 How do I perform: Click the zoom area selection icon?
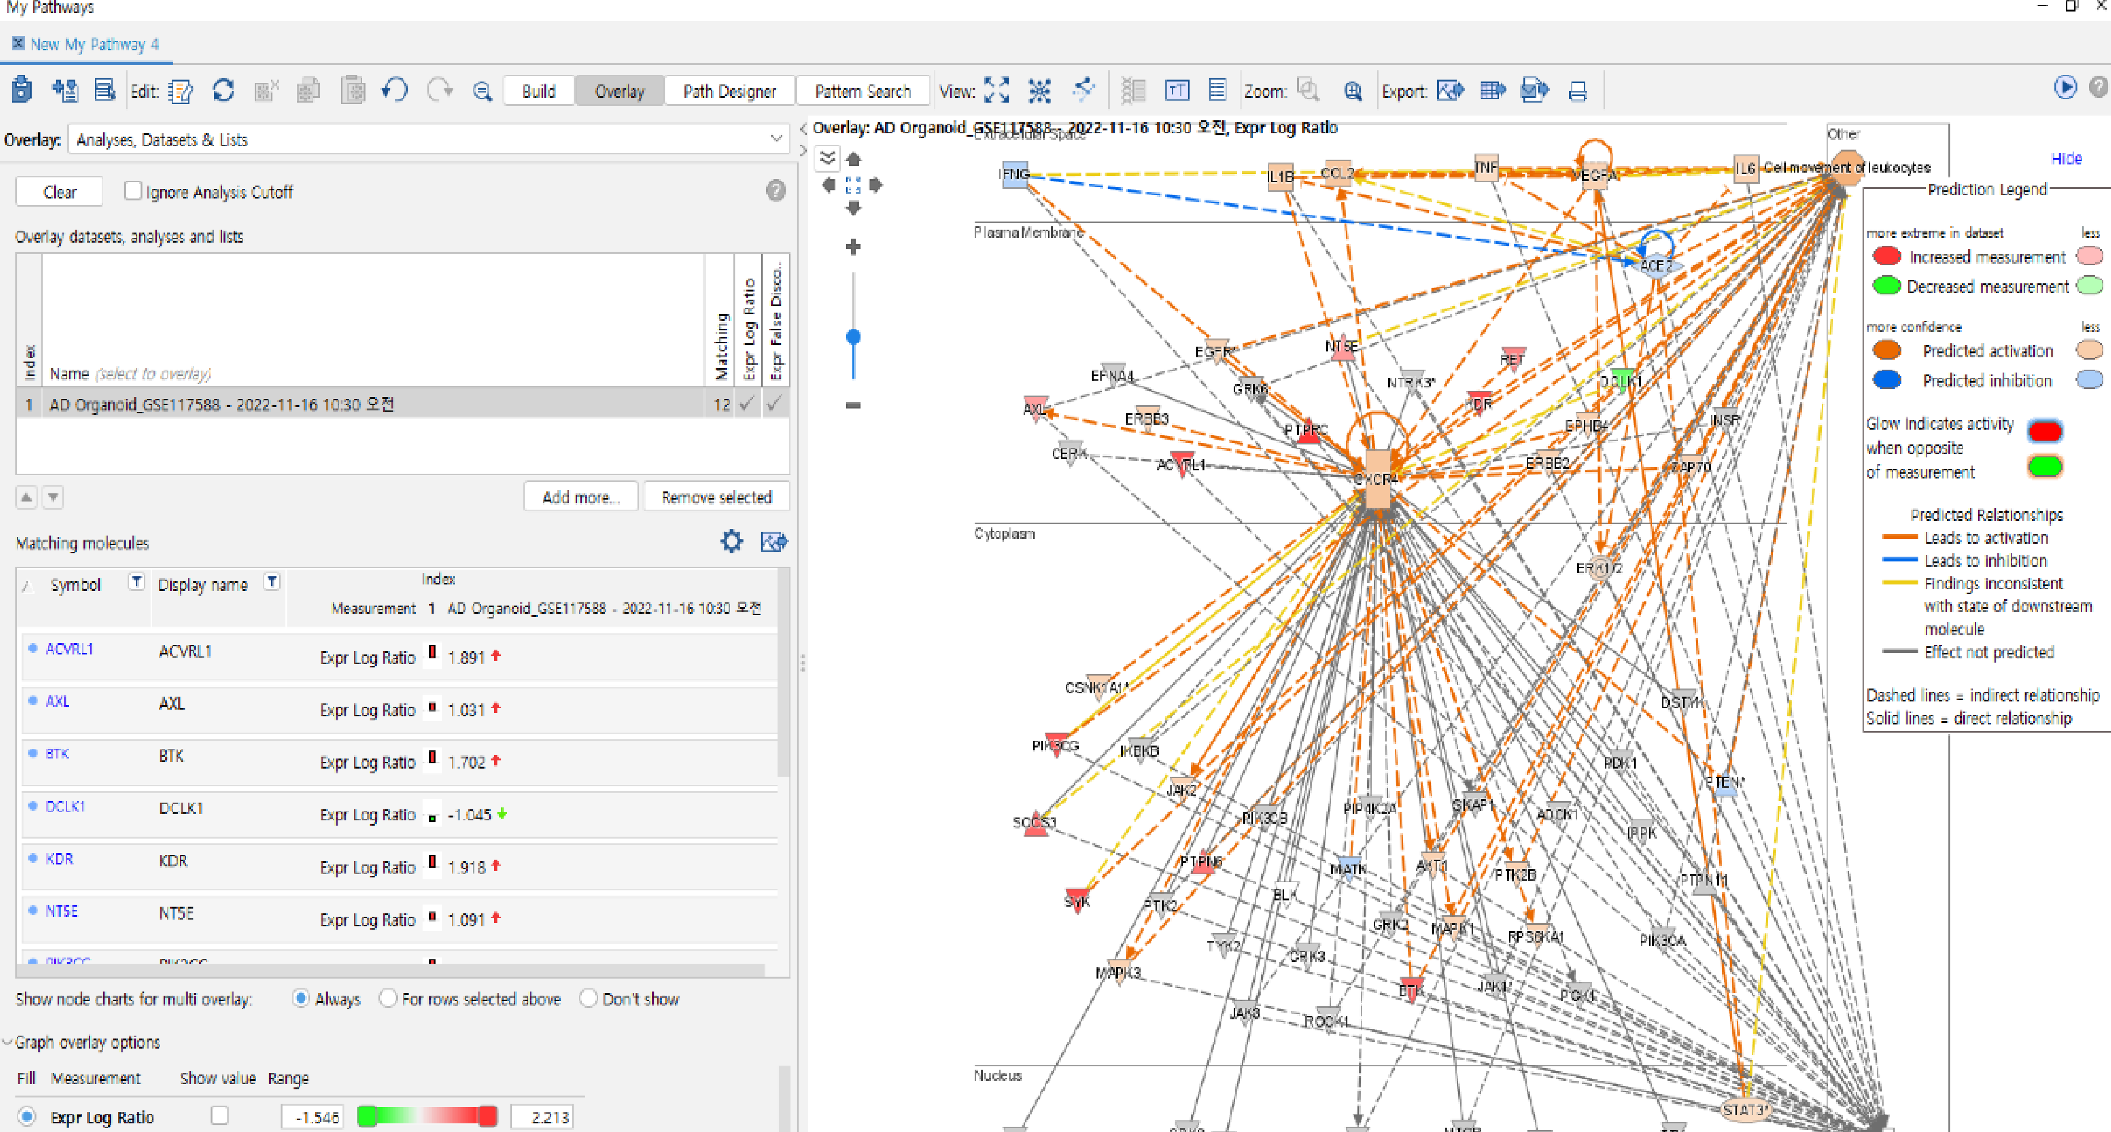[x=1309, y=89]
